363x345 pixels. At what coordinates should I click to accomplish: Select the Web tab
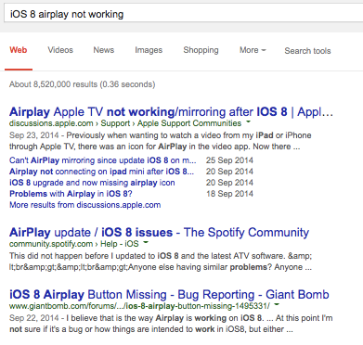point(19,50)
